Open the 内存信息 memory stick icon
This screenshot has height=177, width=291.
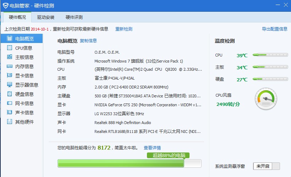click(10, 66)
